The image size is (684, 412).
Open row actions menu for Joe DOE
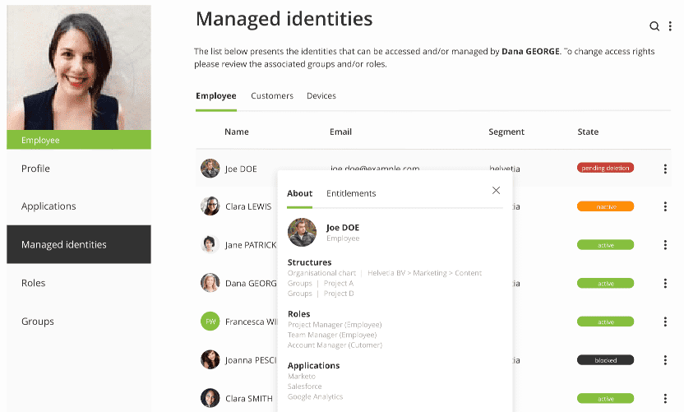[664, 169]
